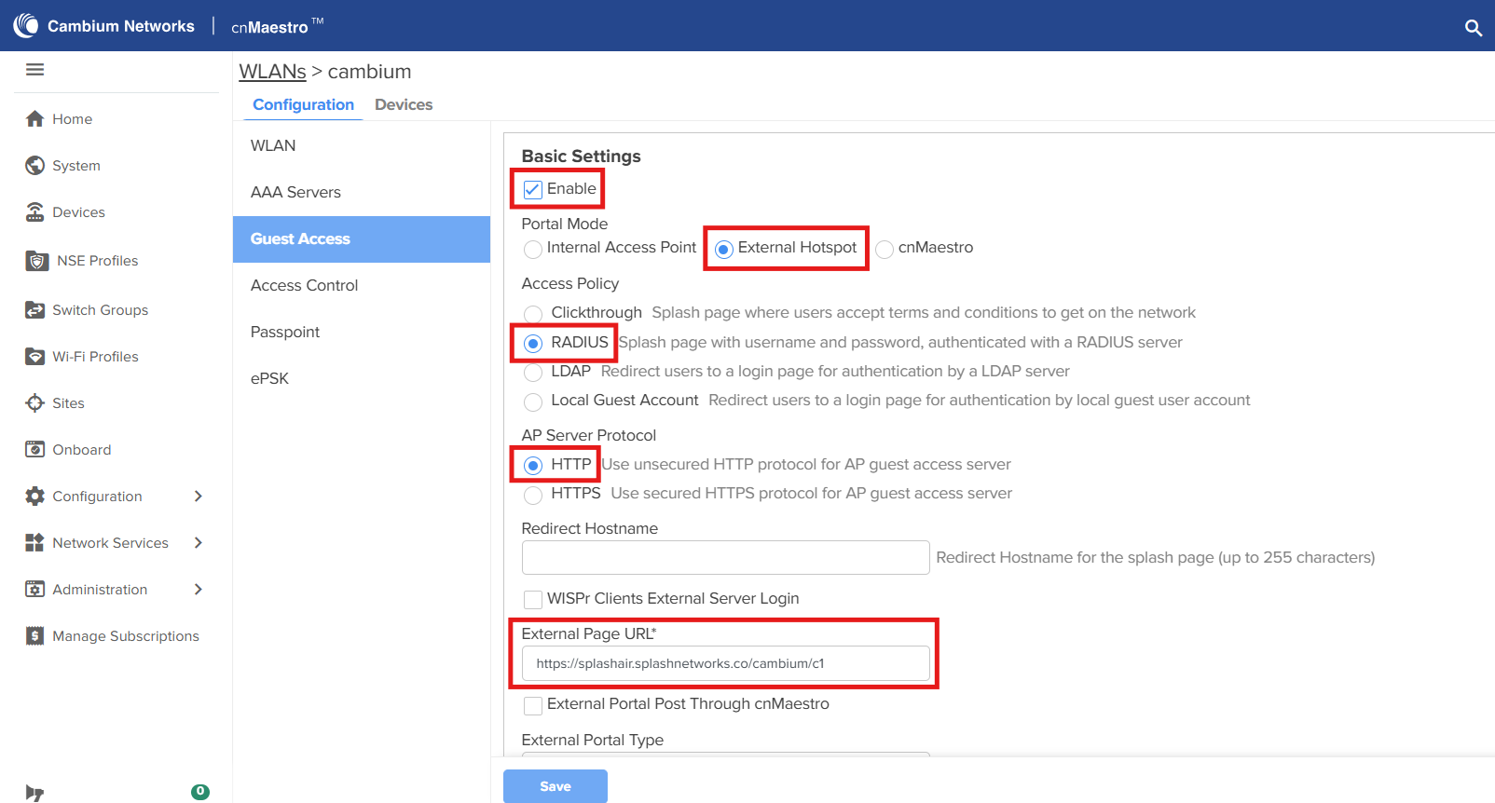1495x803 pixels.
Task: Click the Switch Groups icon
Action: pos(35,310)
